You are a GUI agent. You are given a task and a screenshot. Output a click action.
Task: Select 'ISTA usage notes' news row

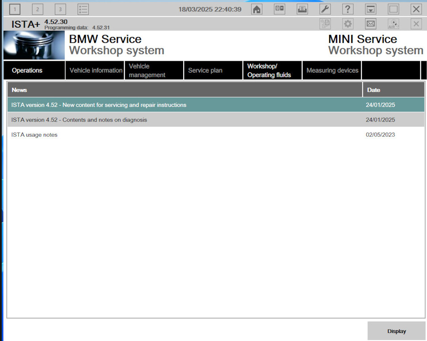click(x=216, y=135)
